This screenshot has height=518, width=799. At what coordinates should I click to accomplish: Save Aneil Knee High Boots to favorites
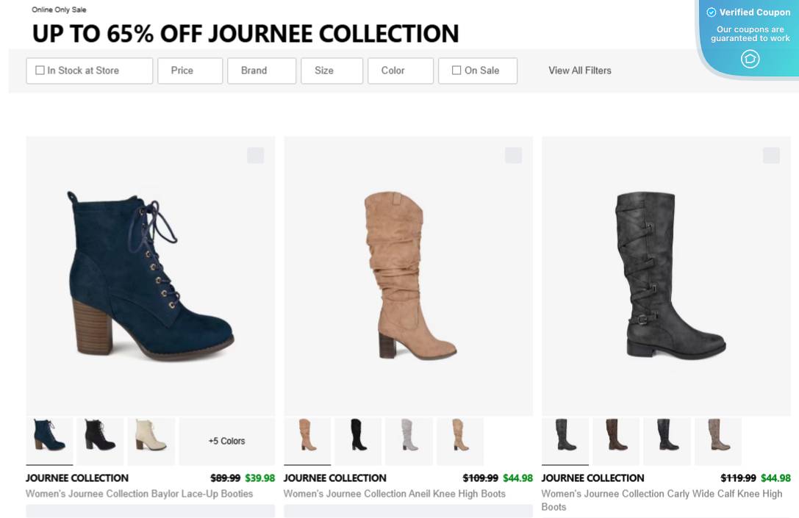pos(513,156)
